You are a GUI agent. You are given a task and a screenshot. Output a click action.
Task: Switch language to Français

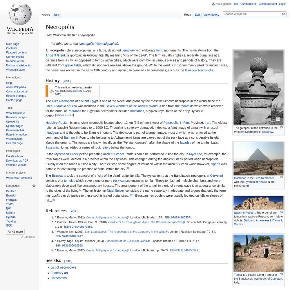pyautogui.click(x=11, y=200)
